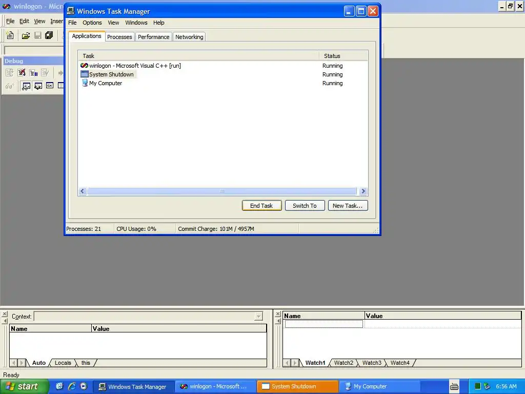Switch to the Processes tab
Screen dimensions: 525x394
tap(119, 37)
